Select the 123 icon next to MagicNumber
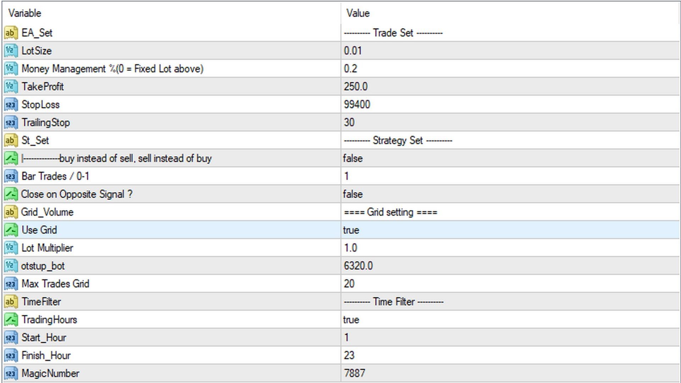Viewport: 681px width, 383px height. coord(10,373)
